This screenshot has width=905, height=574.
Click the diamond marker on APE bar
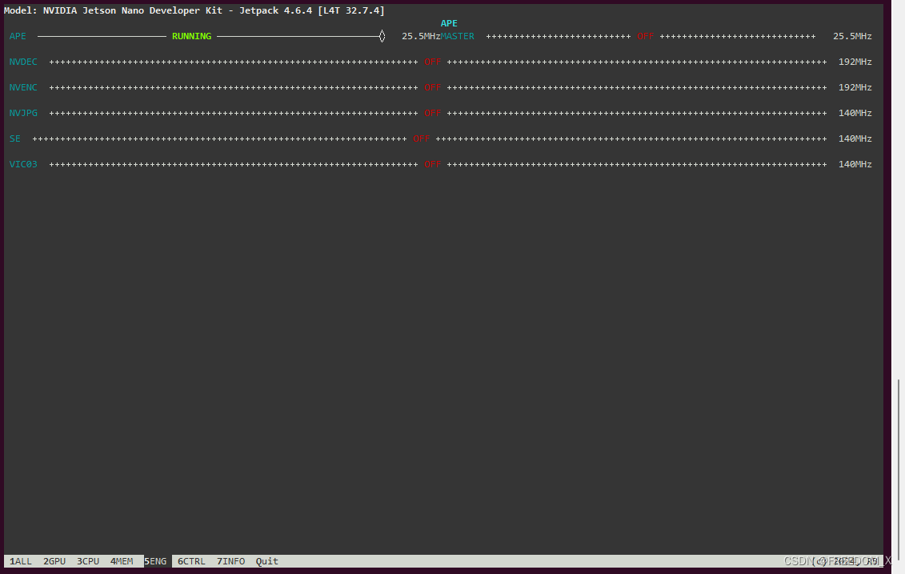[x=382, y=36]
